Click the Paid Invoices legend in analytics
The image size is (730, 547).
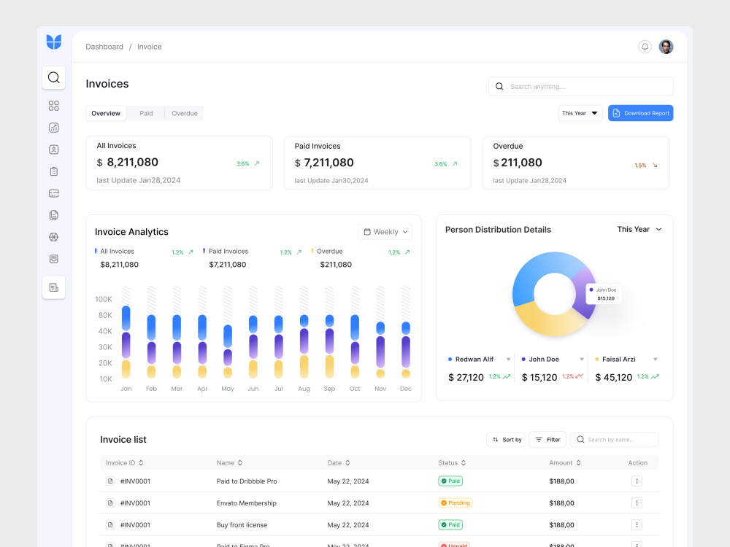point(226,251)
